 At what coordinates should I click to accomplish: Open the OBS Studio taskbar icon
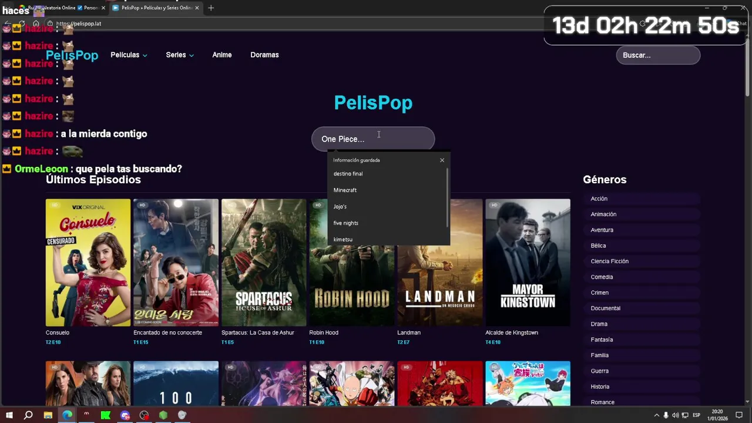coord(144,415)
